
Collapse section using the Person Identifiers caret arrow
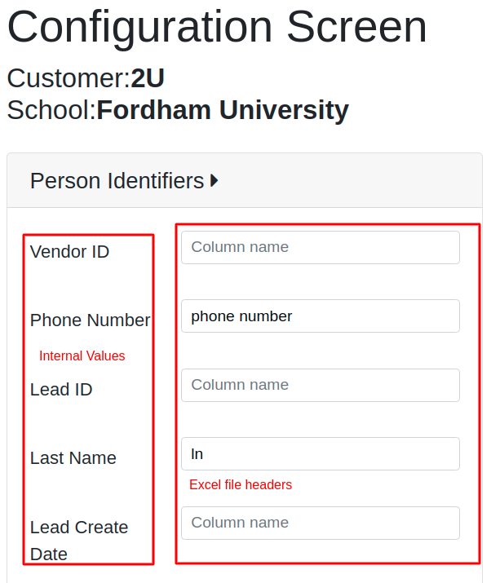coord(215,181)
